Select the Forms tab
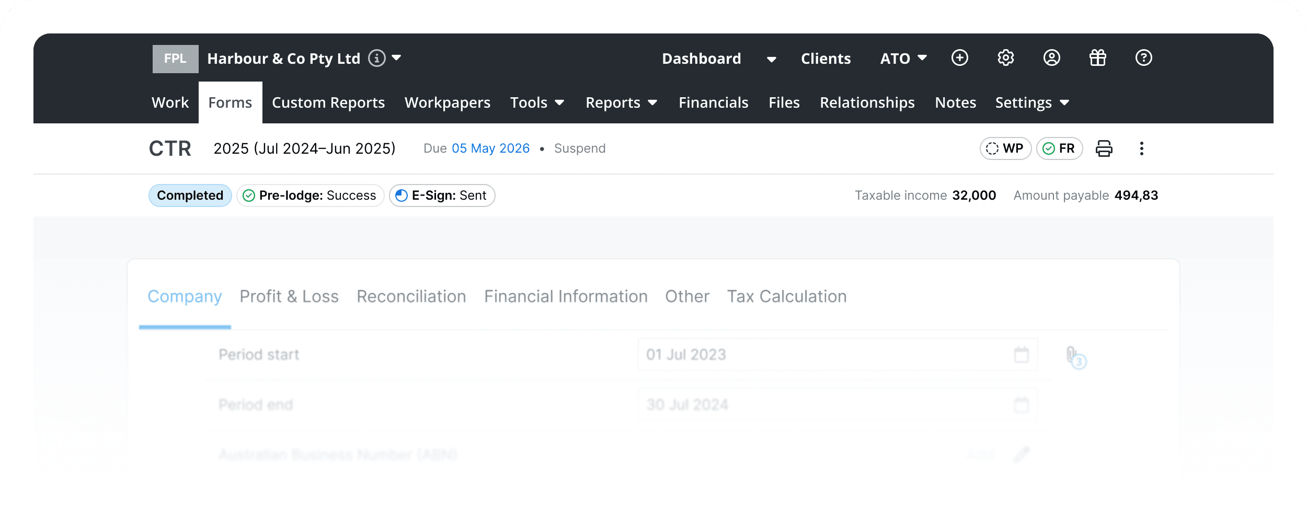The width and height of the screenshot is (1307, 505). (230, 102)
